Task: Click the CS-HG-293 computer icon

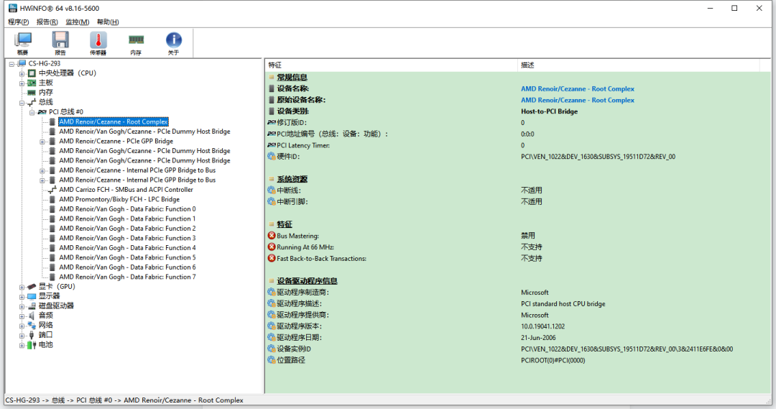Action: click(22, 63)
